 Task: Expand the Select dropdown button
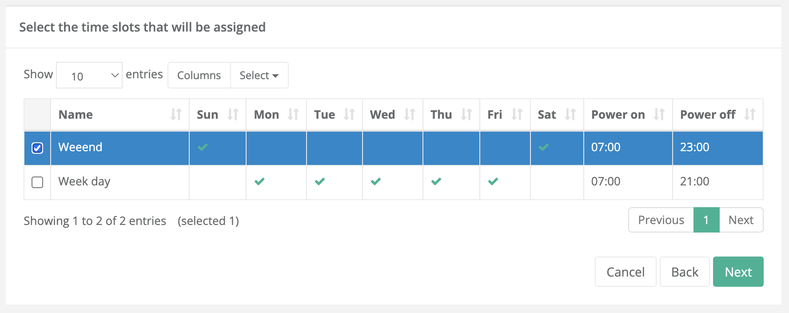pos(259,76)
